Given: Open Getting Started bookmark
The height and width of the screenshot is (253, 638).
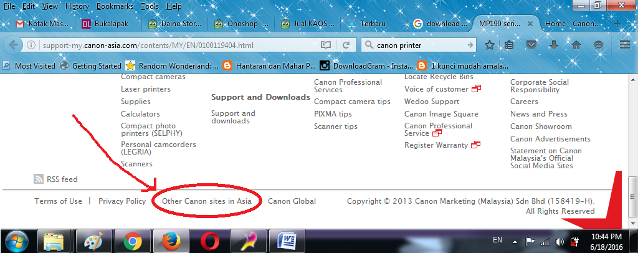Looking at the screenshot, I should pos(91,65).
